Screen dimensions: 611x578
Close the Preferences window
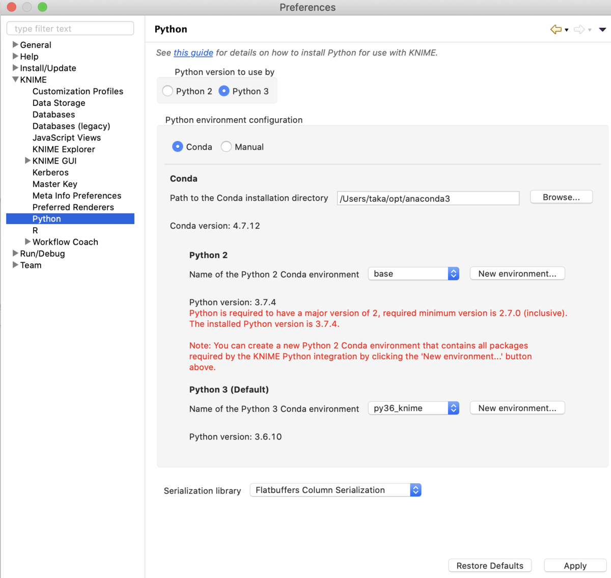pyautogui.click(x=11, y=7)
